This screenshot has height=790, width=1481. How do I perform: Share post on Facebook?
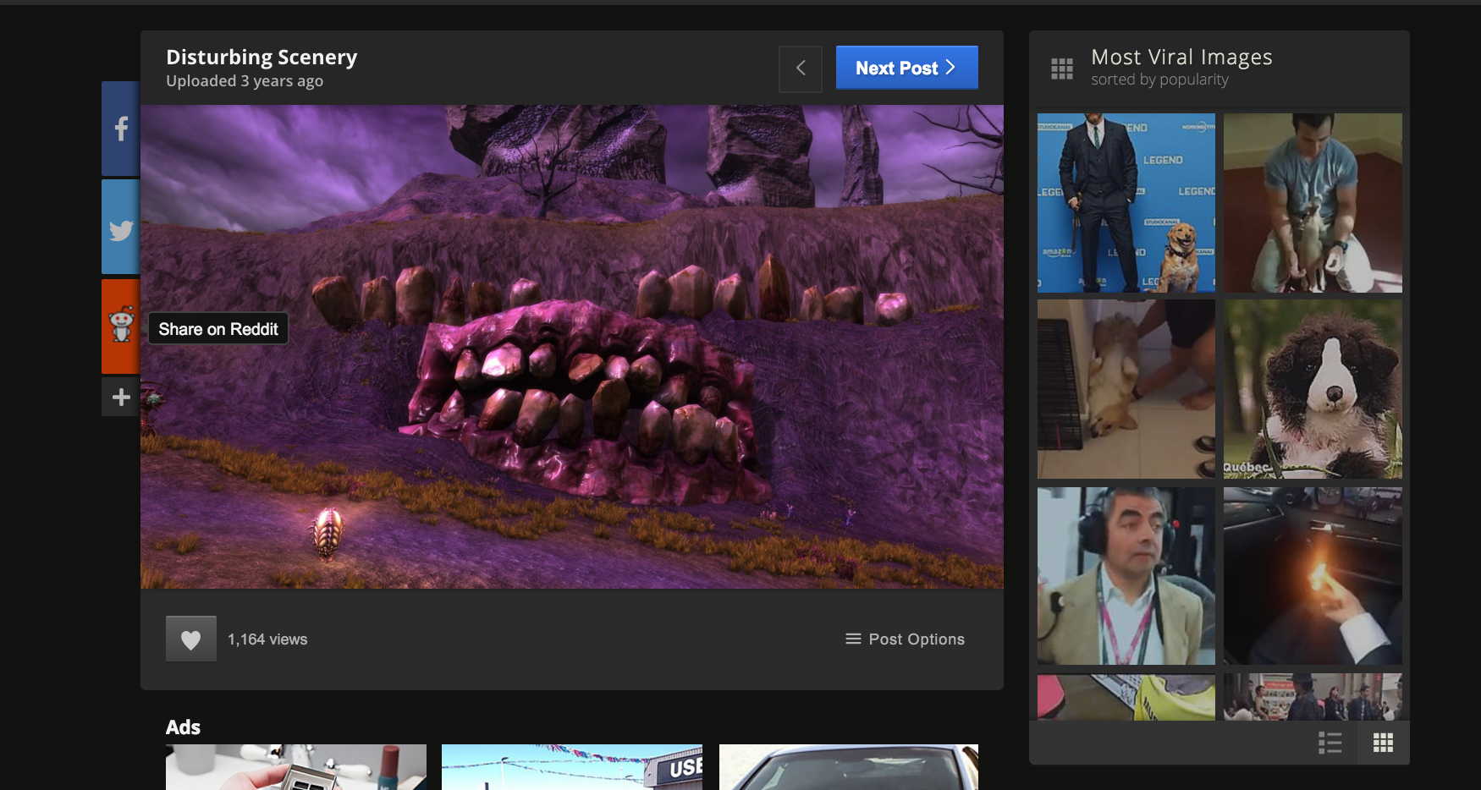pos(121,129)
